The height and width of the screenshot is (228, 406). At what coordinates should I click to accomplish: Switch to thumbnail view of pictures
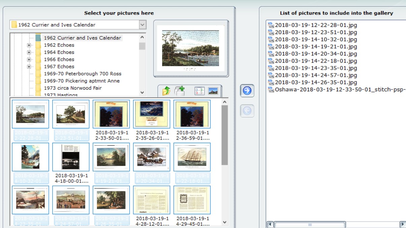pos(213,91)
